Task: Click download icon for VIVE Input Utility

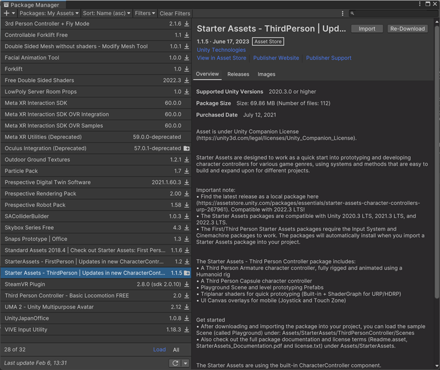Action: 187,330
